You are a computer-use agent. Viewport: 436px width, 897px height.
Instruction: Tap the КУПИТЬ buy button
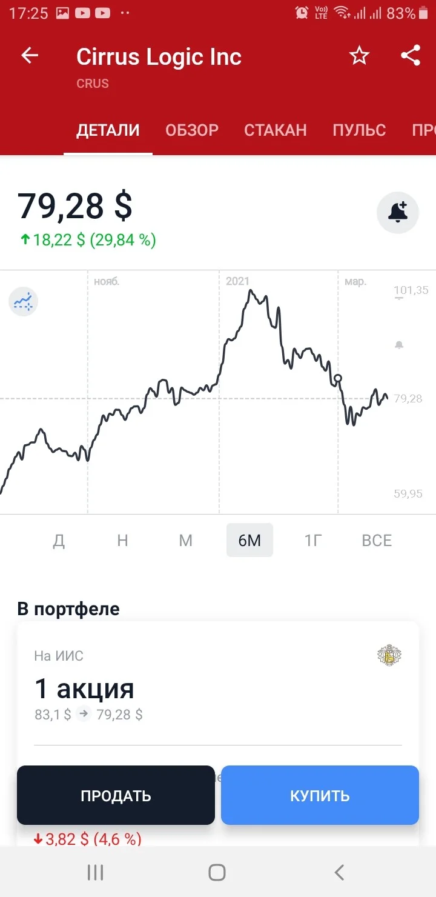(320, 795)
